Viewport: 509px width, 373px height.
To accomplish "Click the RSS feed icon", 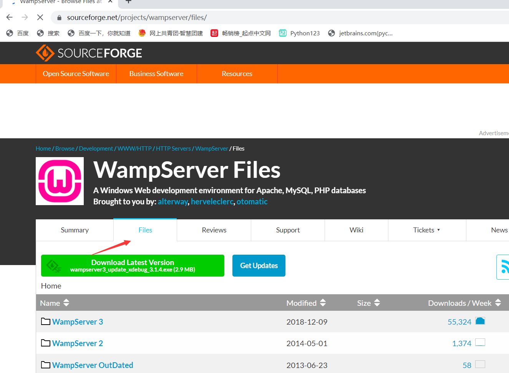I will coord(503,267).
